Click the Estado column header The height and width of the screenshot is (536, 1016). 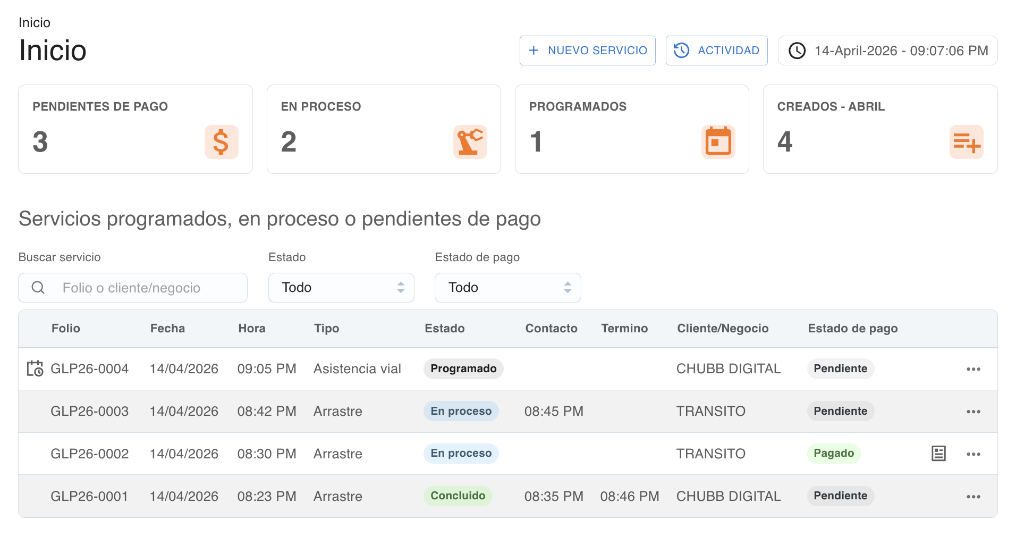[x=444, y=328]
